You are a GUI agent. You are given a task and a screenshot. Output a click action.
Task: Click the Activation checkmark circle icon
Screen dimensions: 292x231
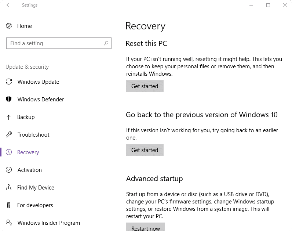click(9, 170)
